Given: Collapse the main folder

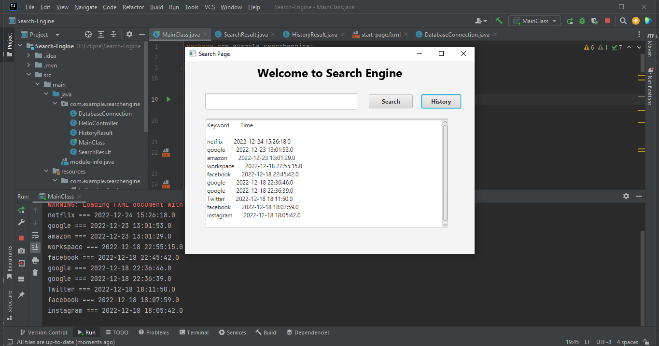Looking at the screenshot, I should pyautogui.click(x=37, y=85).
